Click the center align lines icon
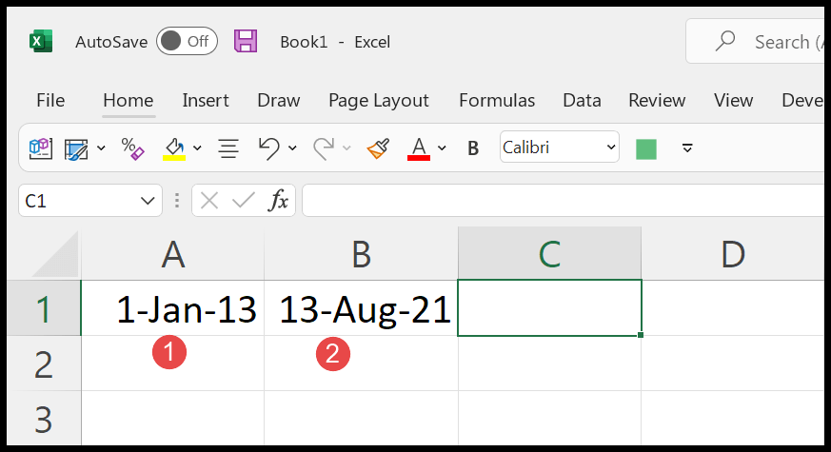831x452 pixels. point(228,147)
